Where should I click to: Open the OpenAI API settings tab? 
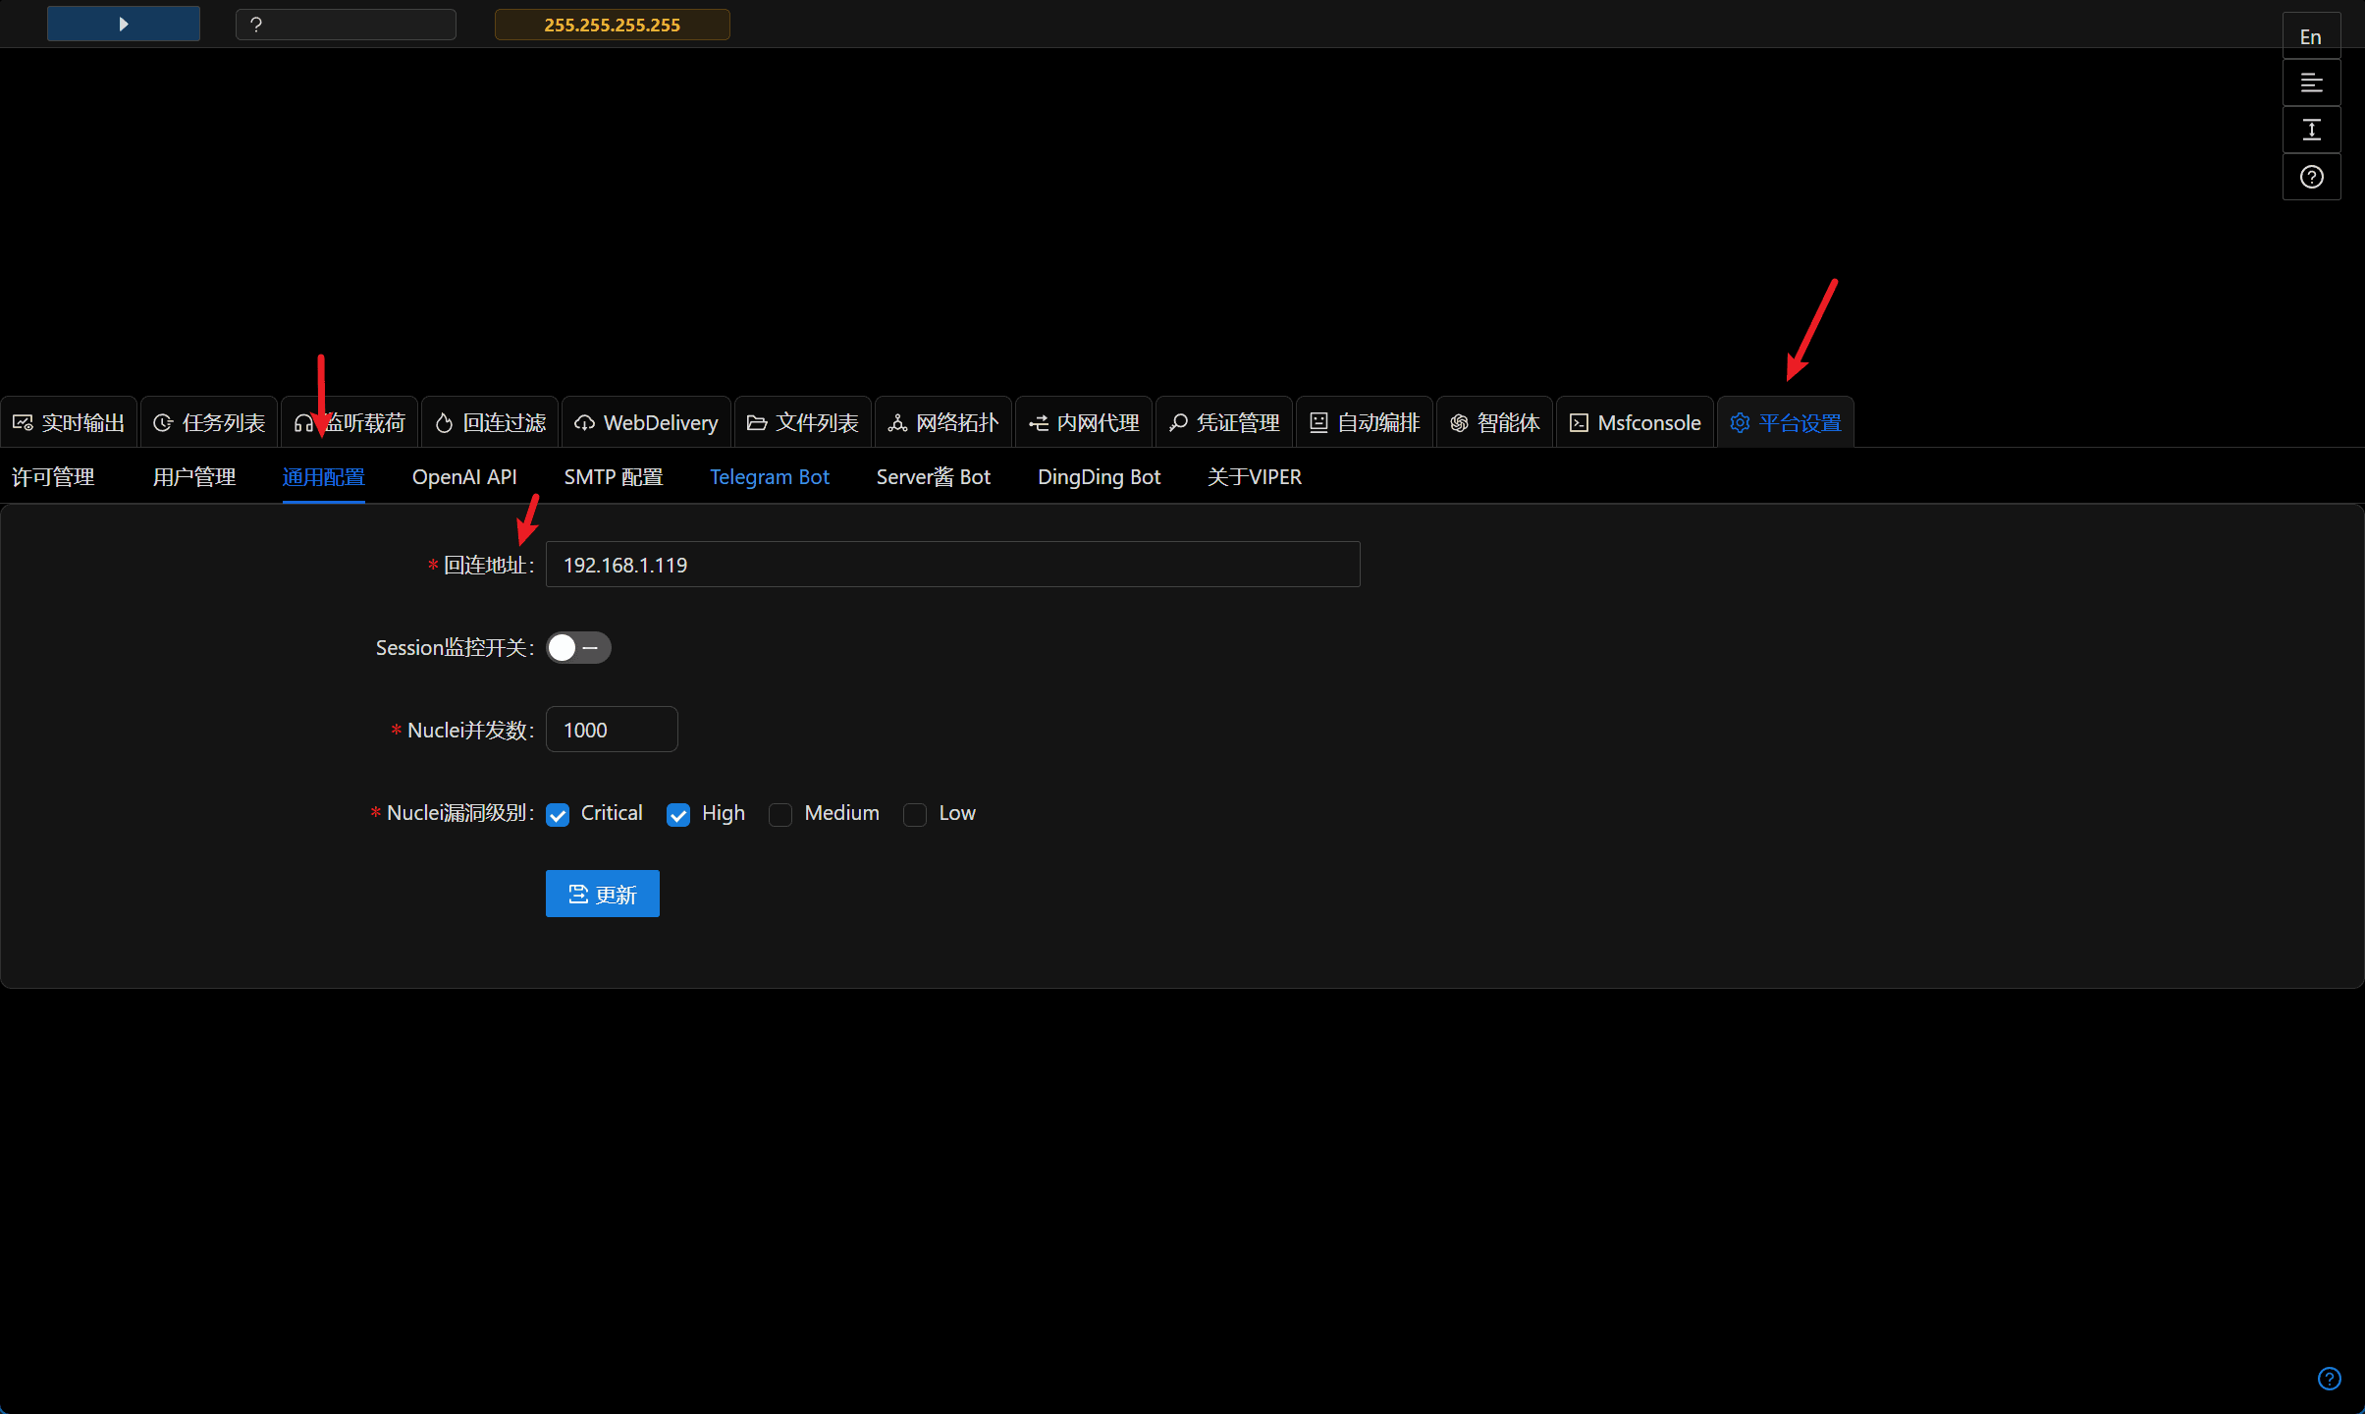pos(463,477)
